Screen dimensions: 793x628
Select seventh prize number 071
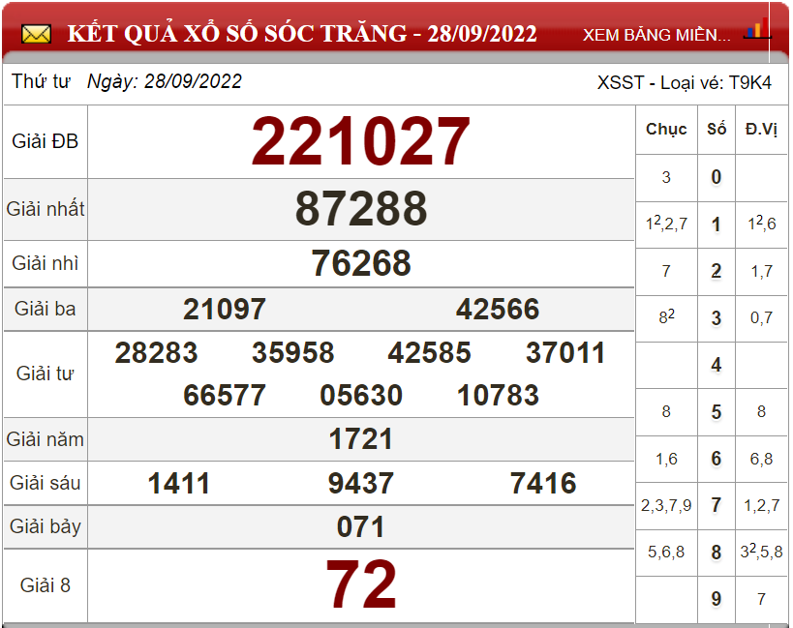pyautogui.click(x=361, y=527)
